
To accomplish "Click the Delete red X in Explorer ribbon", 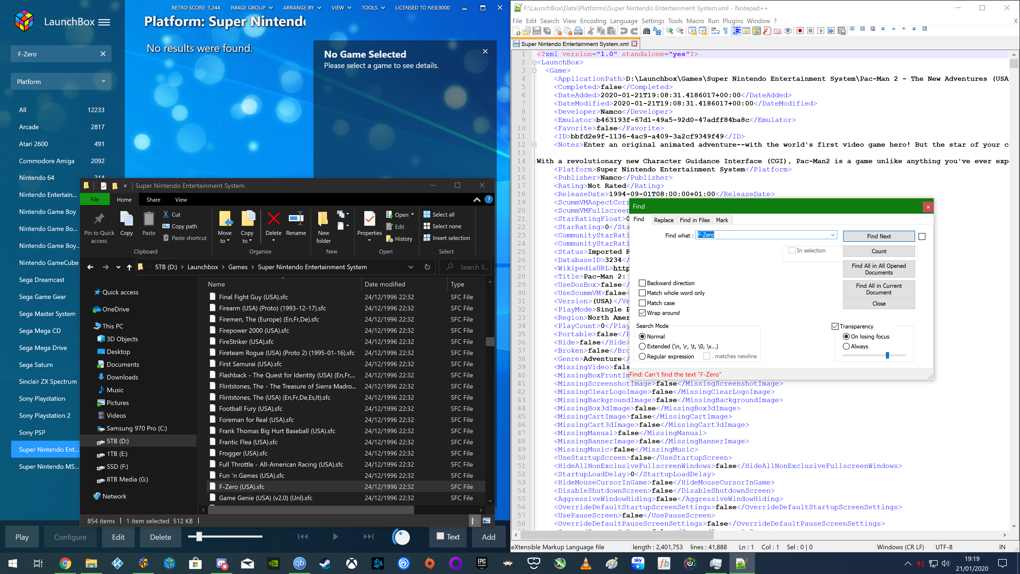I will [274, 218].
